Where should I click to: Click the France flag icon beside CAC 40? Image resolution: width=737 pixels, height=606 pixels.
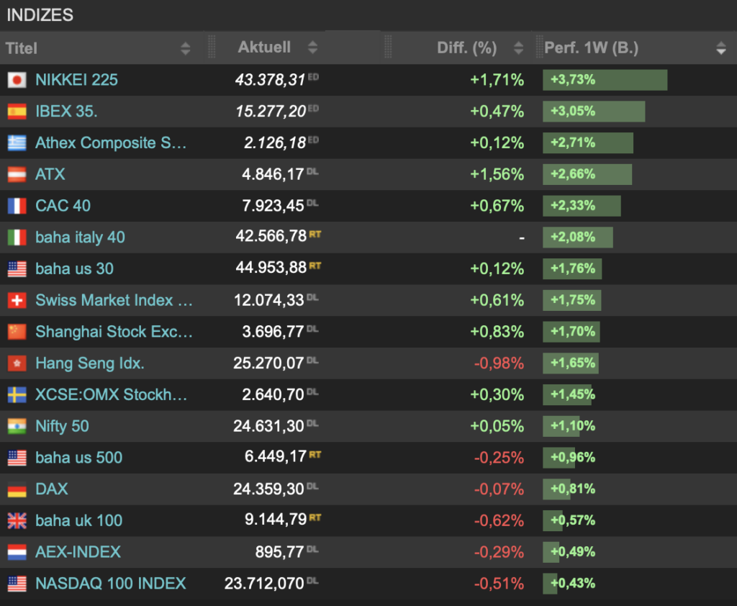17,206
